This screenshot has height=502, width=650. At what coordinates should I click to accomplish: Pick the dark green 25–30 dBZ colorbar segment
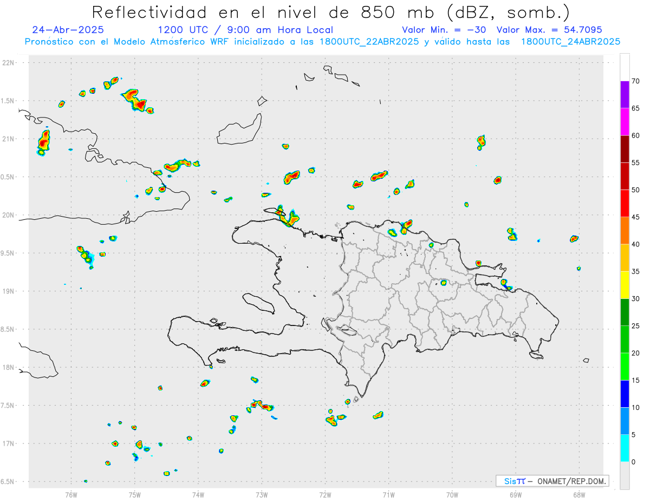[x=625, y=312]
